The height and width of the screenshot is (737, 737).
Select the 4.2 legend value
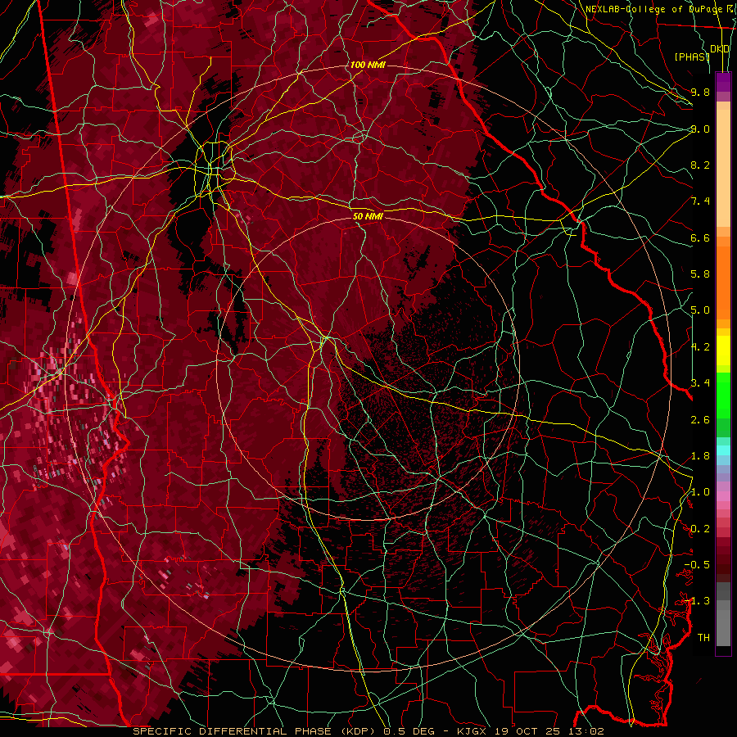pyautogui.click(x=700, y=347)
